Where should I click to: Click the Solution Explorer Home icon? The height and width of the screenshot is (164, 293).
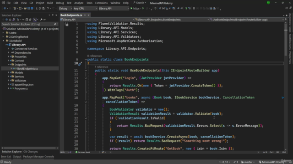[x=10, y=20]
